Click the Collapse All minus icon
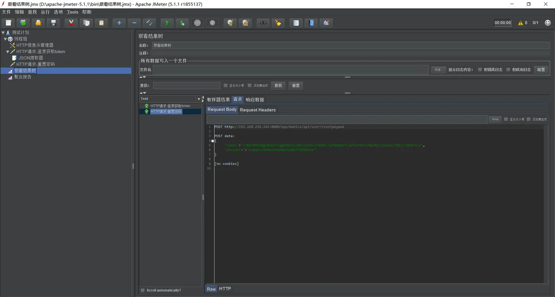Viewport: 555px width, 297px height. point(134,23)
